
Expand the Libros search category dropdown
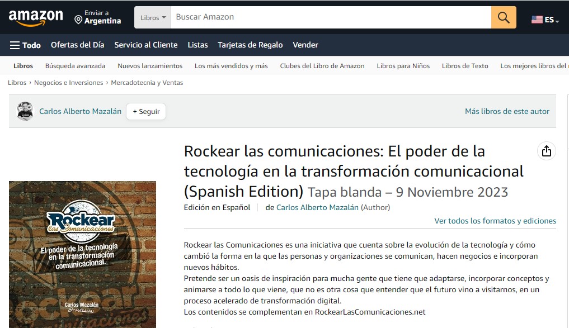pyautogui.click(x=153, y=17)
